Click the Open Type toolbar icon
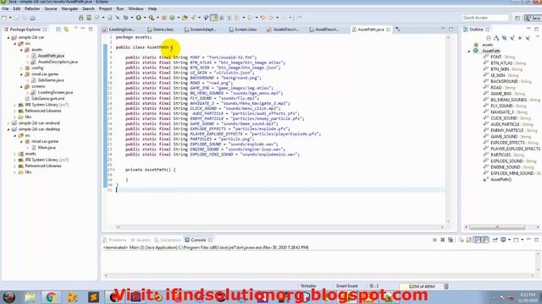Image resolution: width=542 pixels, height=304 pixels. coord(185,18)
